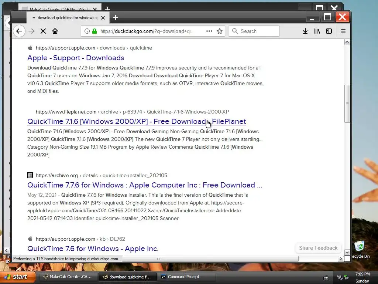Screen dimensions: 378x284
Task: Click the Apple favicon beside kb DL762 URL
Action: point(30,239)
